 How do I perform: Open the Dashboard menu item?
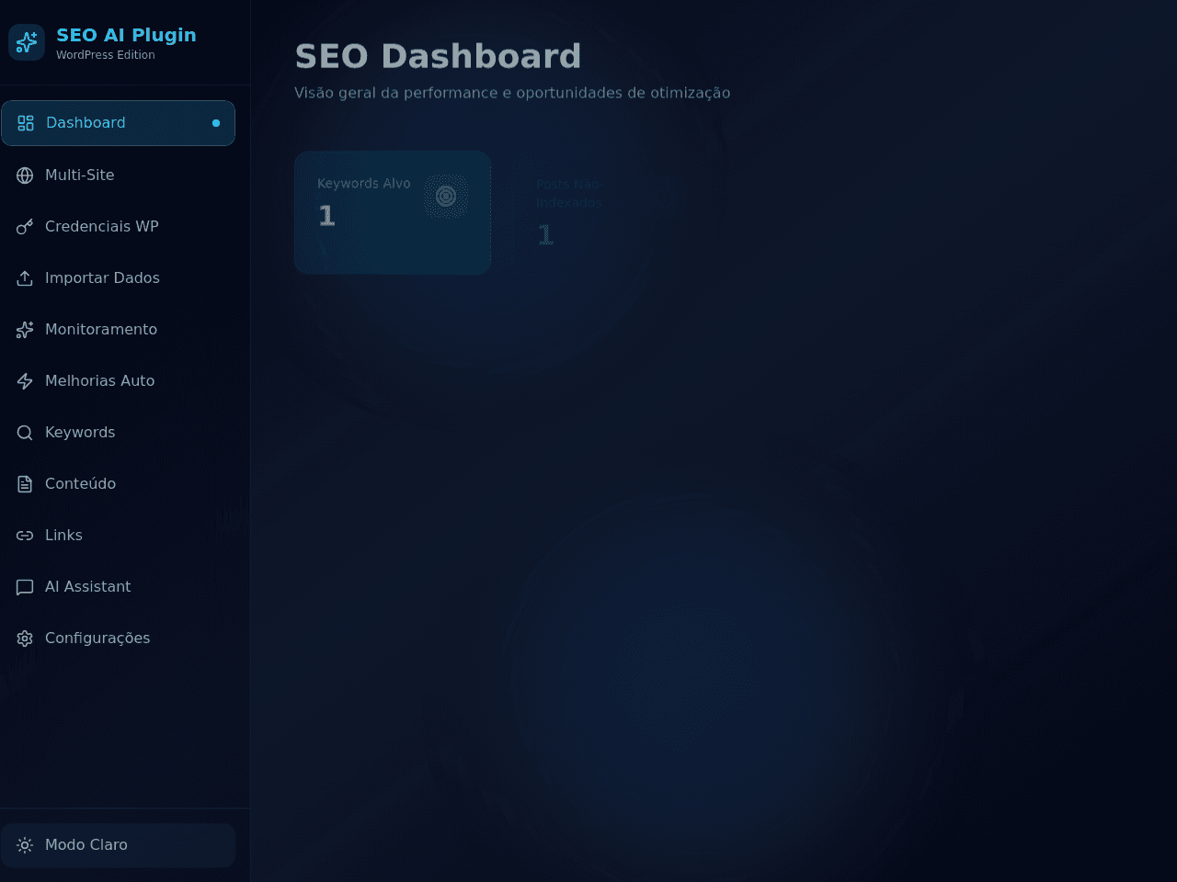[118, 123]
